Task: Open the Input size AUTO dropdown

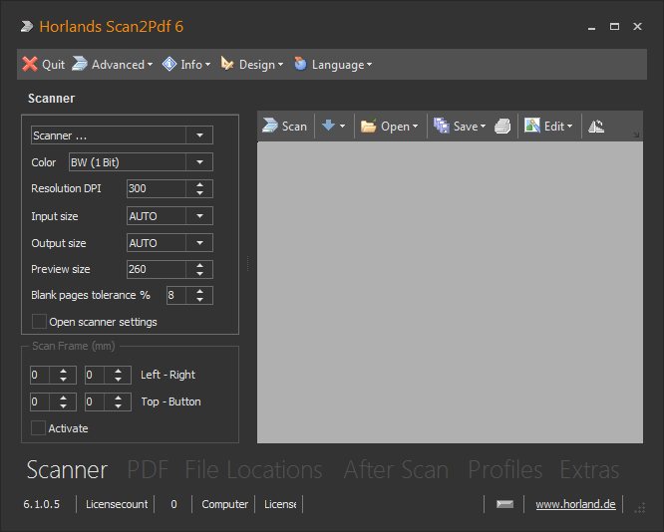Action: pos(169,216)
